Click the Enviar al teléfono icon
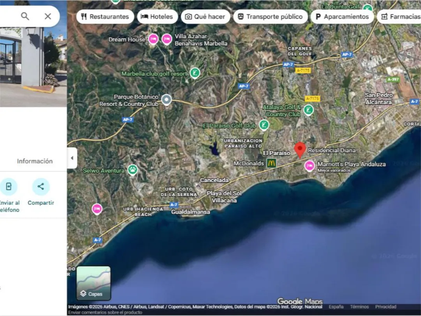Viewport: 421px width, 316px height. 9,187
